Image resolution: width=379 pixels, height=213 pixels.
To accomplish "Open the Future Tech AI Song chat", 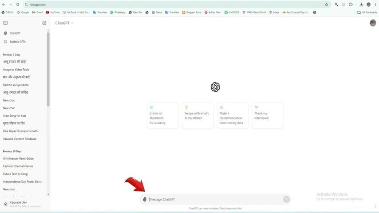I will (x=15, y=174).
